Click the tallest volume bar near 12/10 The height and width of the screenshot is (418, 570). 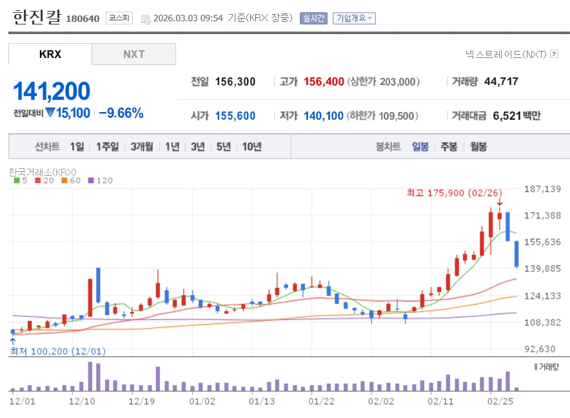(x=90, y=376)
